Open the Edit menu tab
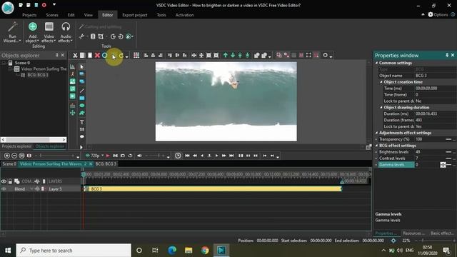 71,15
